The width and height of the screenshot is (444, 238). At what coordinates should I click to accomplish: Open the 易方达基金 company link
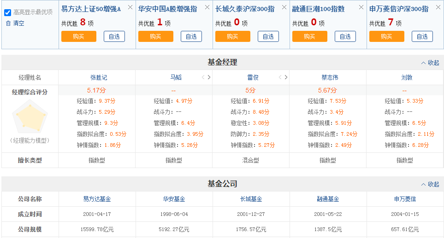[x=97, y=199]
